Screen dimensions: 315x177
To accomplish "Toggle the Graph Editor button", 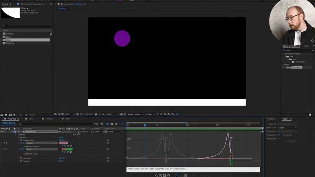I will click(122, 124).
